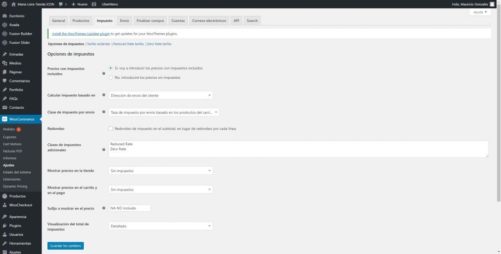Viewport: 501px width, 254px height.
Task: Click the Avada sidebar icon
Action: coord(5,25)
